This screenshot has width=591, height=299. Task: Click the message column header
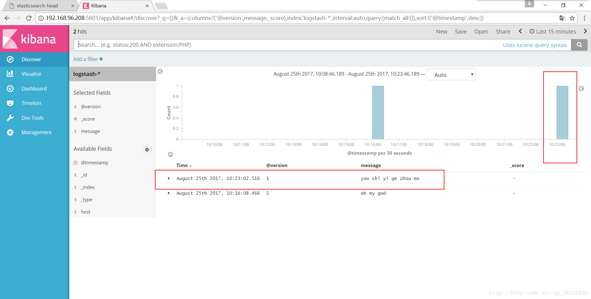pyautogui.click(x=371, y=165)
